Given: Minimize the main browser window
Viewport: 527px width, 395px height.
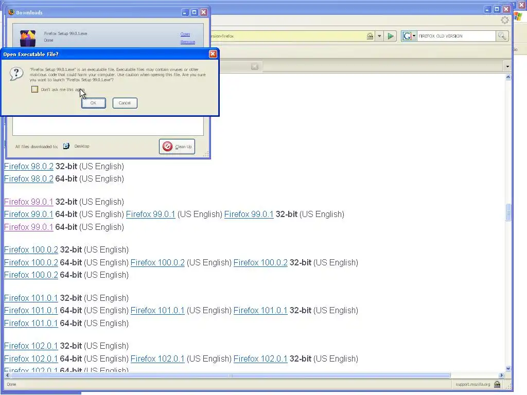Looking at the screenshot, I should pyautogui.click(x=487, y=9).
